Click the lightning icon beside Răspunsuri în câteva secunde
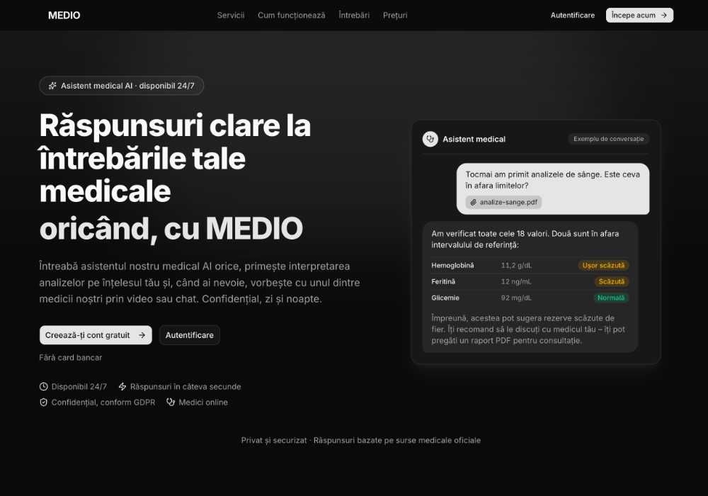The width and height of the screenshot is (708, 496). 122,387
